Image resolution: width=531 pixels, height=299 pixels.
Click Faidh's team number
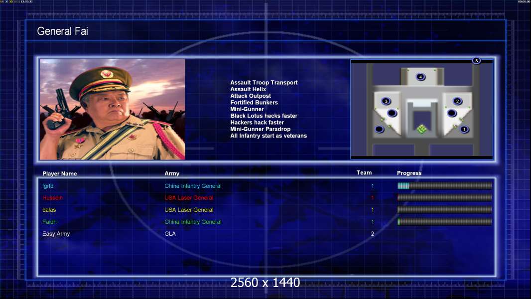[372, 222]
